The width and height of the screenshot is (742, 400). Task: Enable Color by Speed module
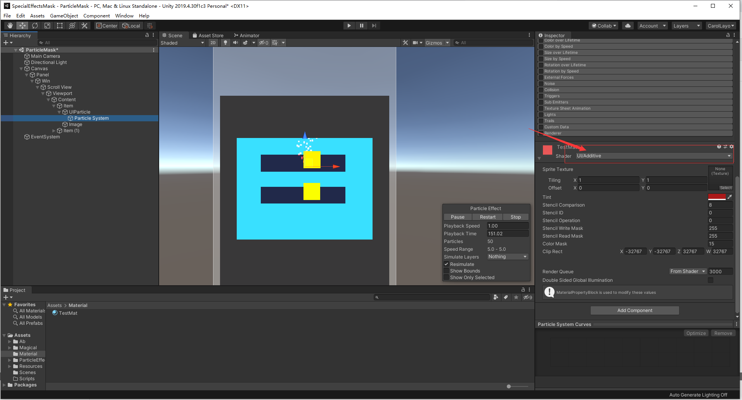[x=541, y=47]
